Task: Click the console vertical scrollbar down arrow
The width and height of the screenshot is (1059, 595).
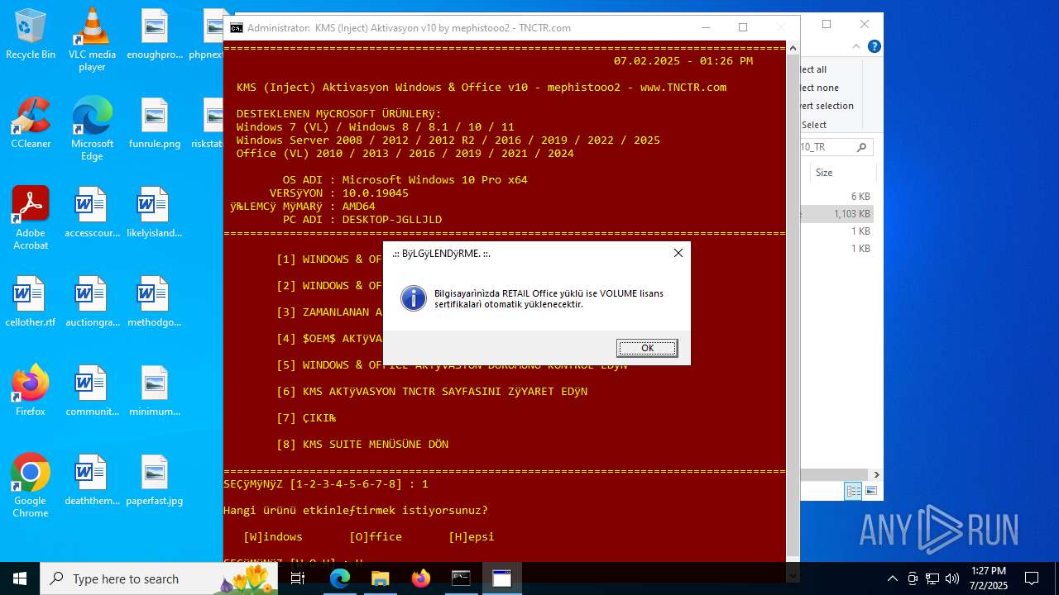Action: (792, 574)
